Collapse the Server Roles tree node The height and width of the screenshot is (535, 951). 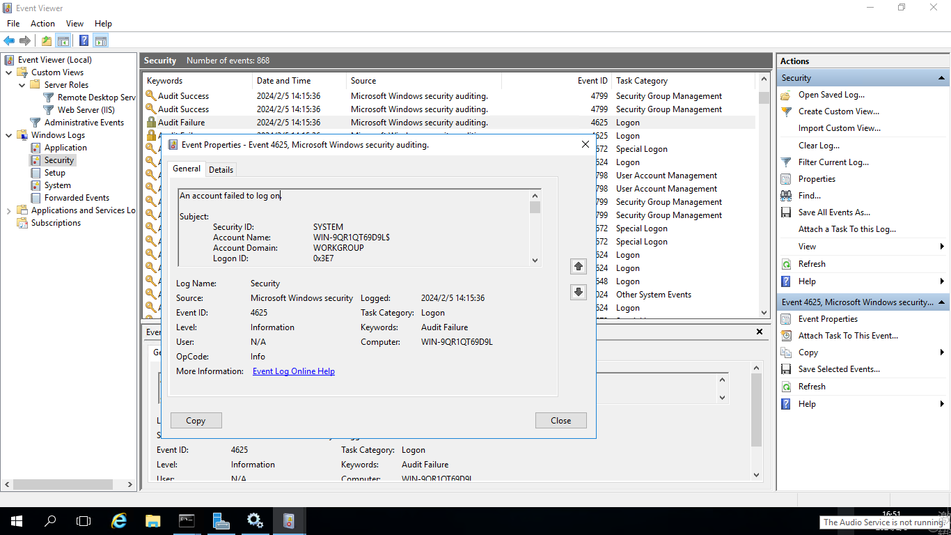(x=22, y=85)
